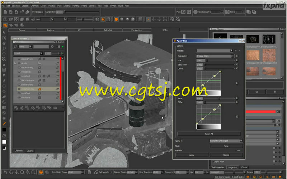Hide the metalRust layer

[19, 76]
